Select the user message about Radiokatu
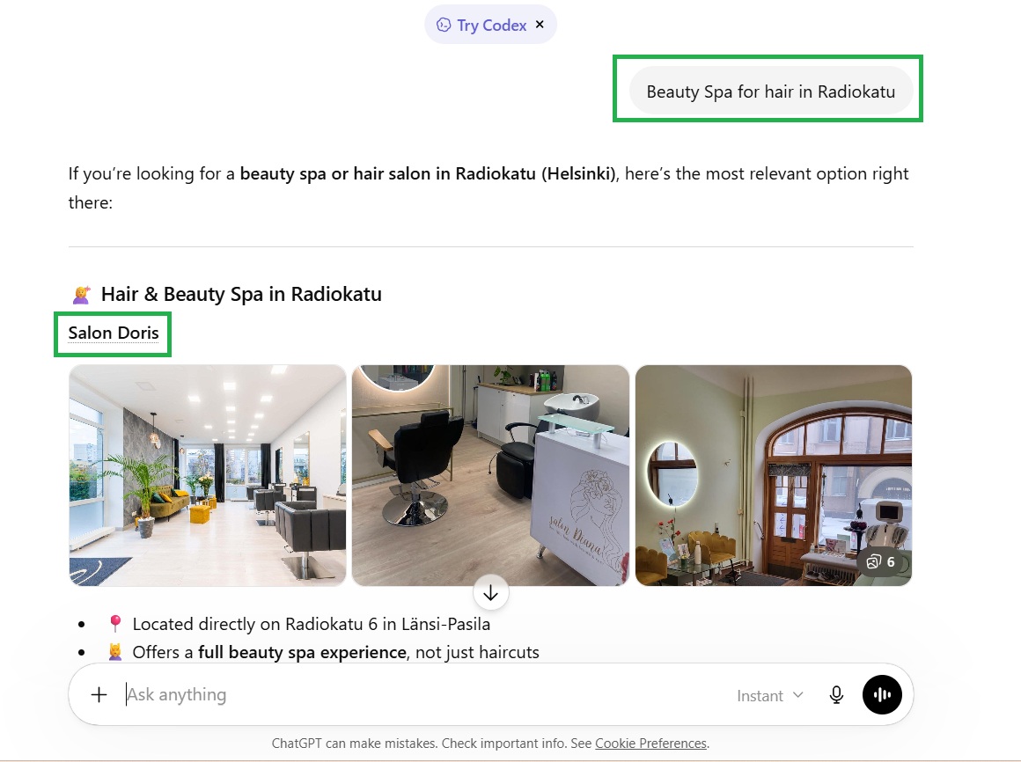 770,92
